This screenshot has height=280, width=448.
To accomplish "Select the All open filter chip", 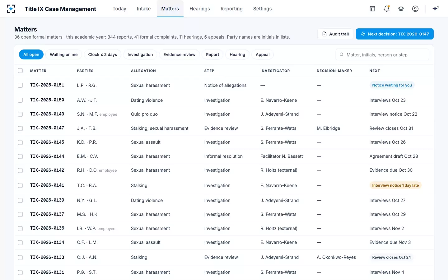I will coord(31,54).
